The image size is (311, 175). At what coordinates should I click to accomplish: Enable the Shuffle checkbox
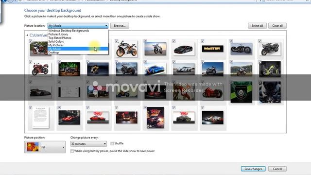point(112,143)
